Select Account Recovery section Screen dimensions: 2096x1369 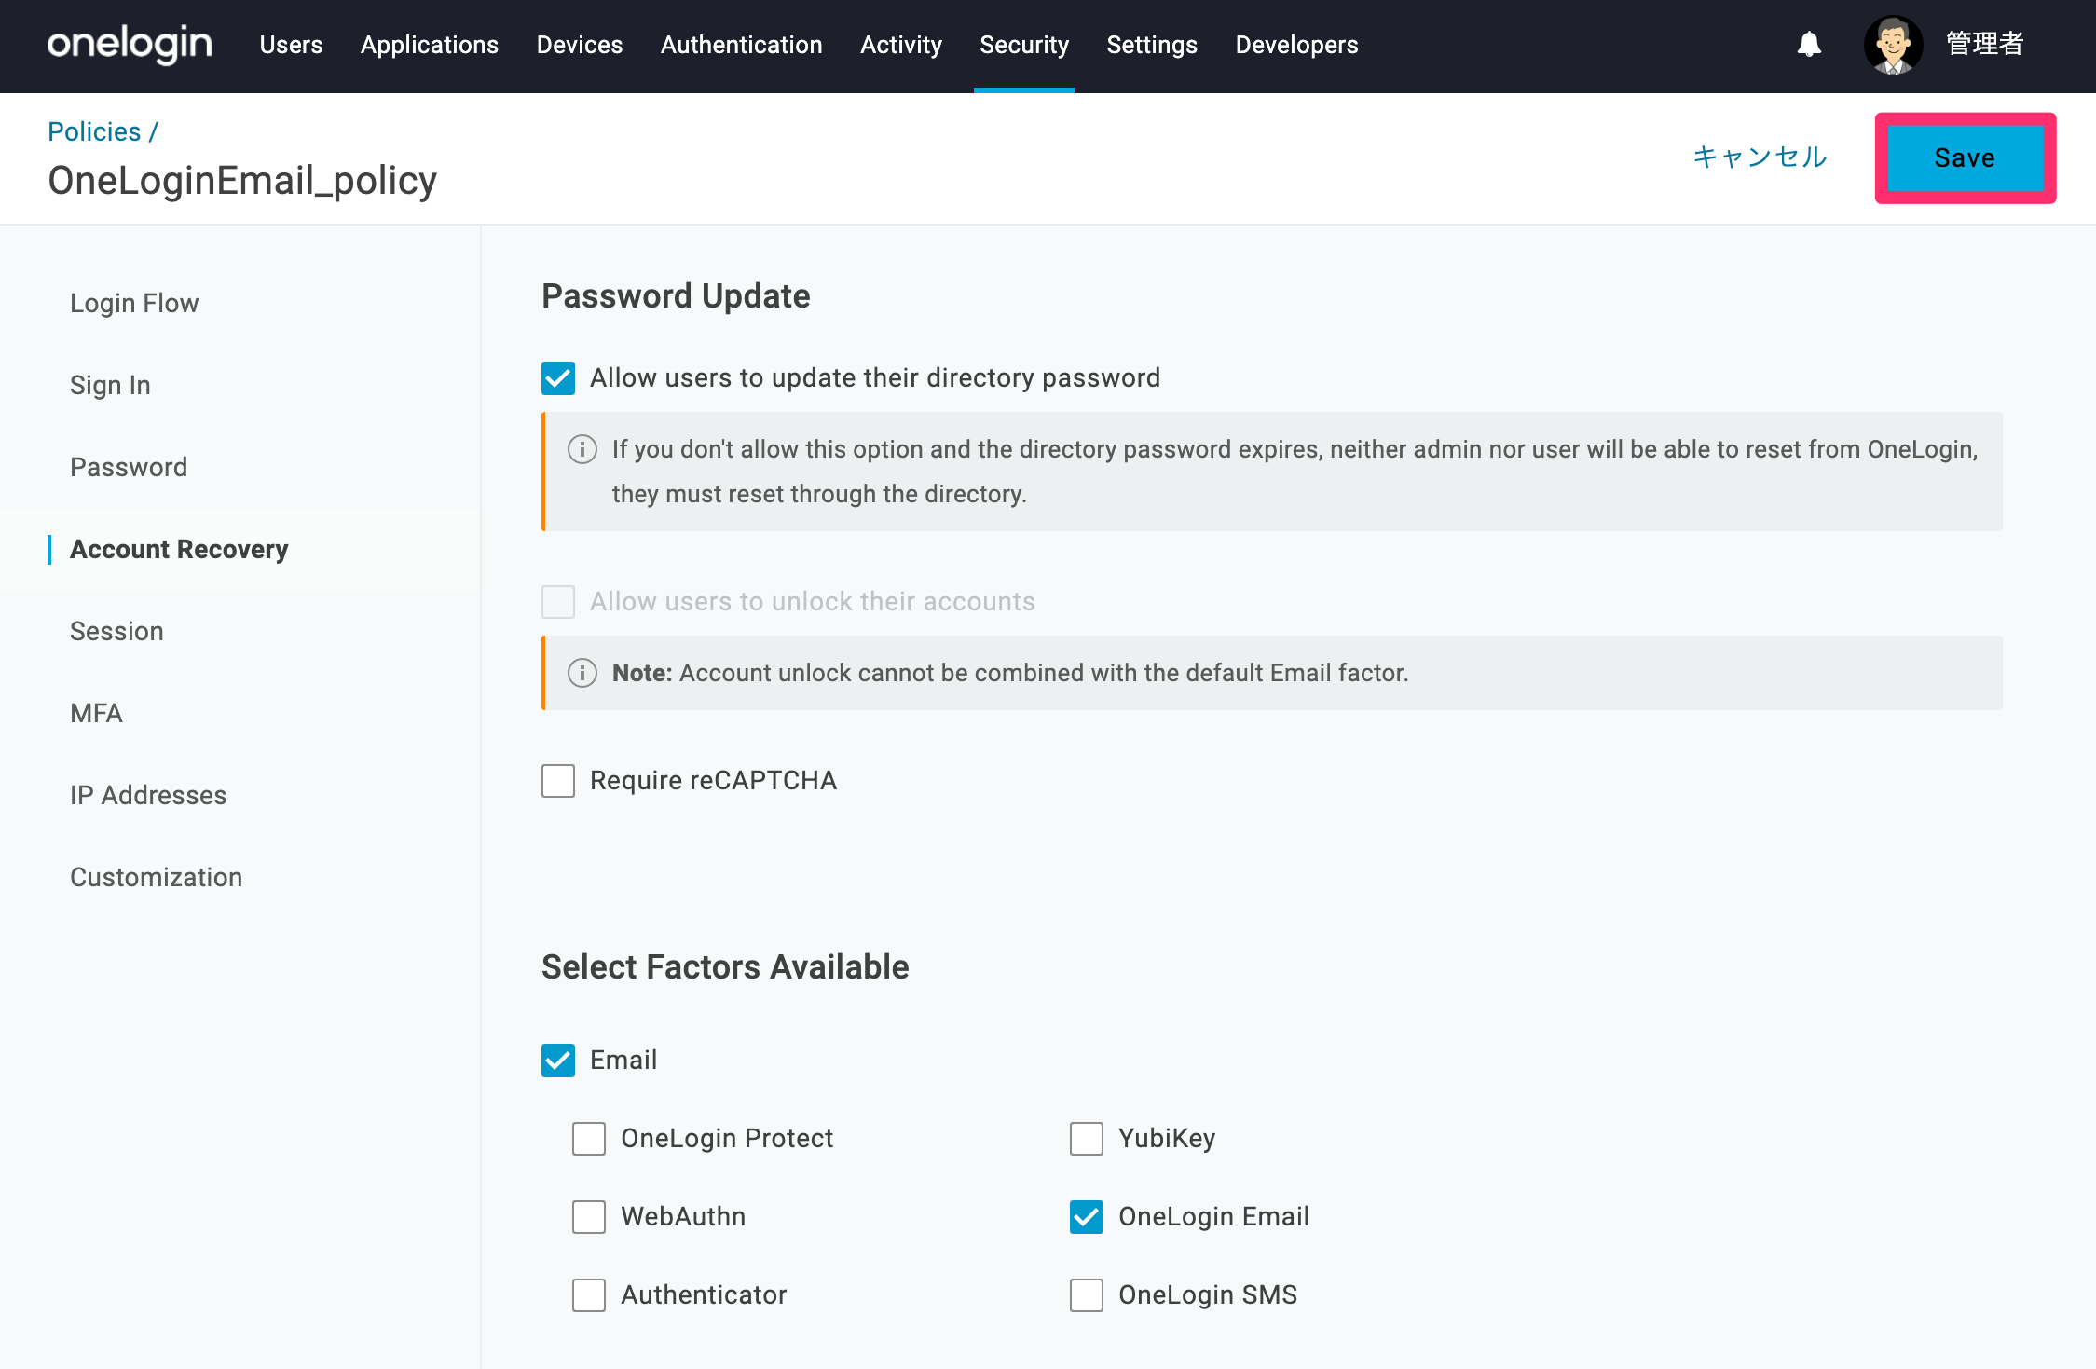pyautogui.click(x=179, y=549)
